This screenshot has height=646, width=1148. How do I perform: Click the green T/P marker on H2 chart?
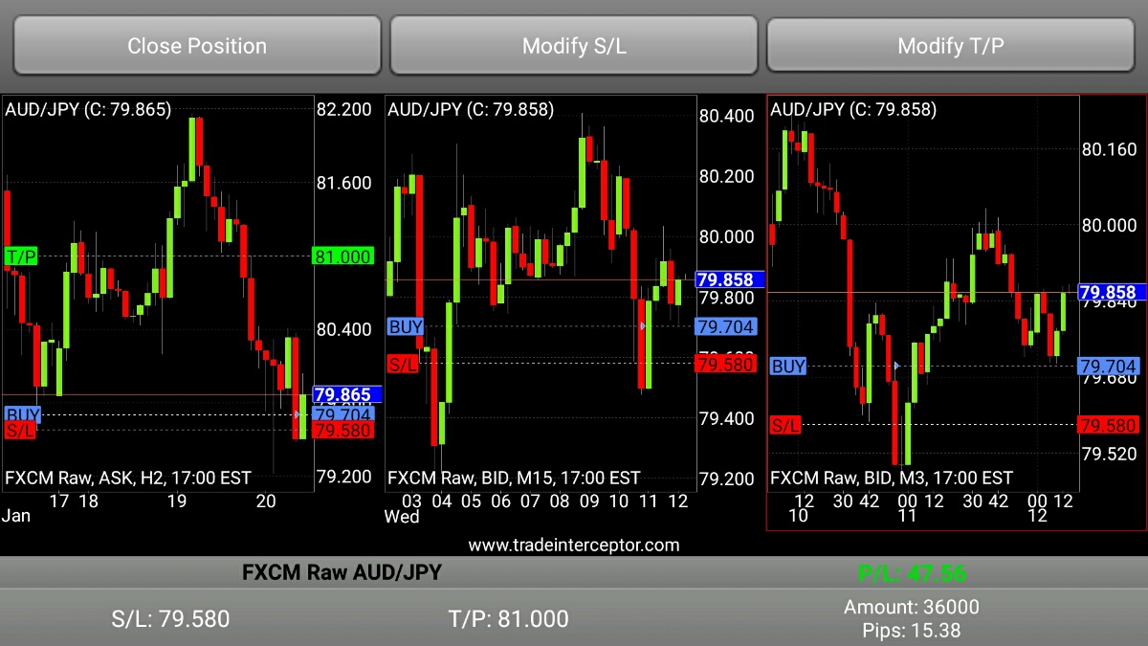21,256
